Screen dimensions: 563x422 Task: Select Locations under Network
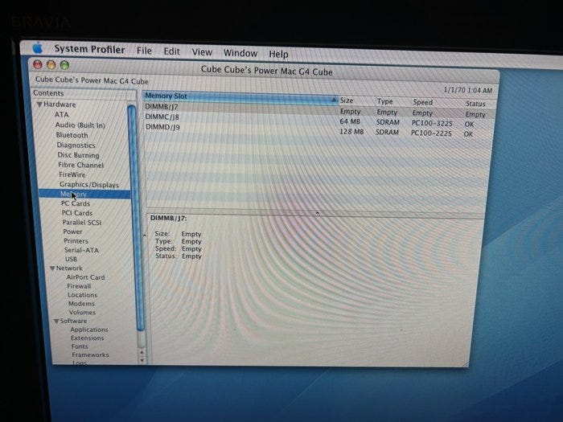pos(82,295)
